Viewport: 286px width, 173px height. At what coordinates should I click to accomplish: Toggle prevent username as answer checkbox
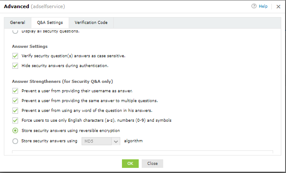[x=15, y=91]
